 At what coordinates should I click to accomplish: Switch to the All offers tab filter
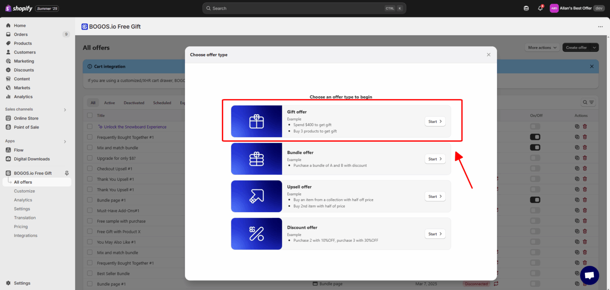click(93, 103)
